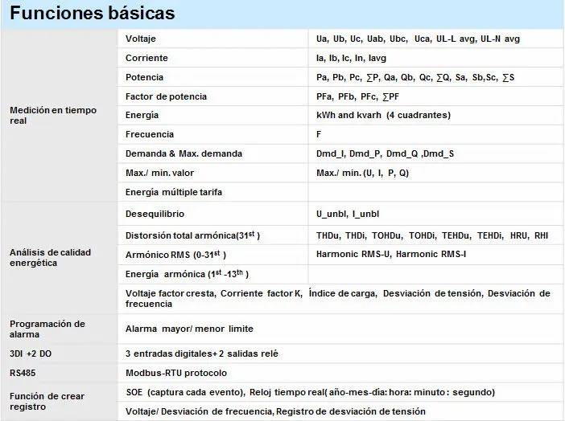Select the 'Ua, Ub, Uc, Uab' voltage values

[418, 39]
